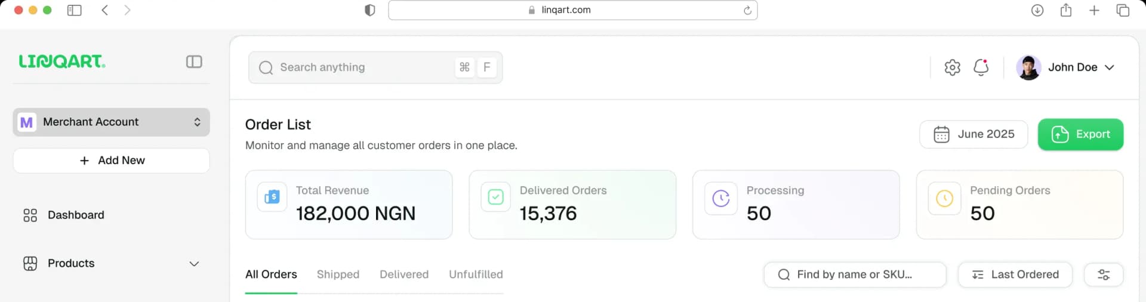Open the Last Ordered sort menu
The image size is (1146, 302).
[1015, 275]
